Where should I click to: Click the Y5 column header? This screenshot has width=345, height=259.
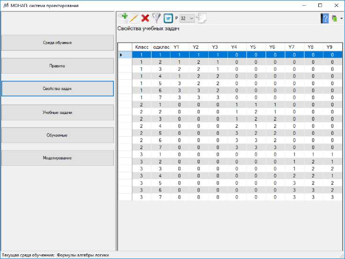[x=256, y=47]
